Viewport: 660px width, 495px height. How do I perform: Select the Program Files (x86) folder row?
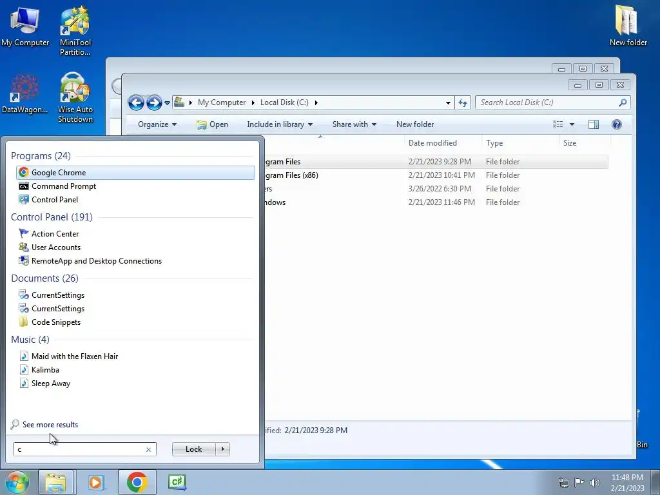436,175
